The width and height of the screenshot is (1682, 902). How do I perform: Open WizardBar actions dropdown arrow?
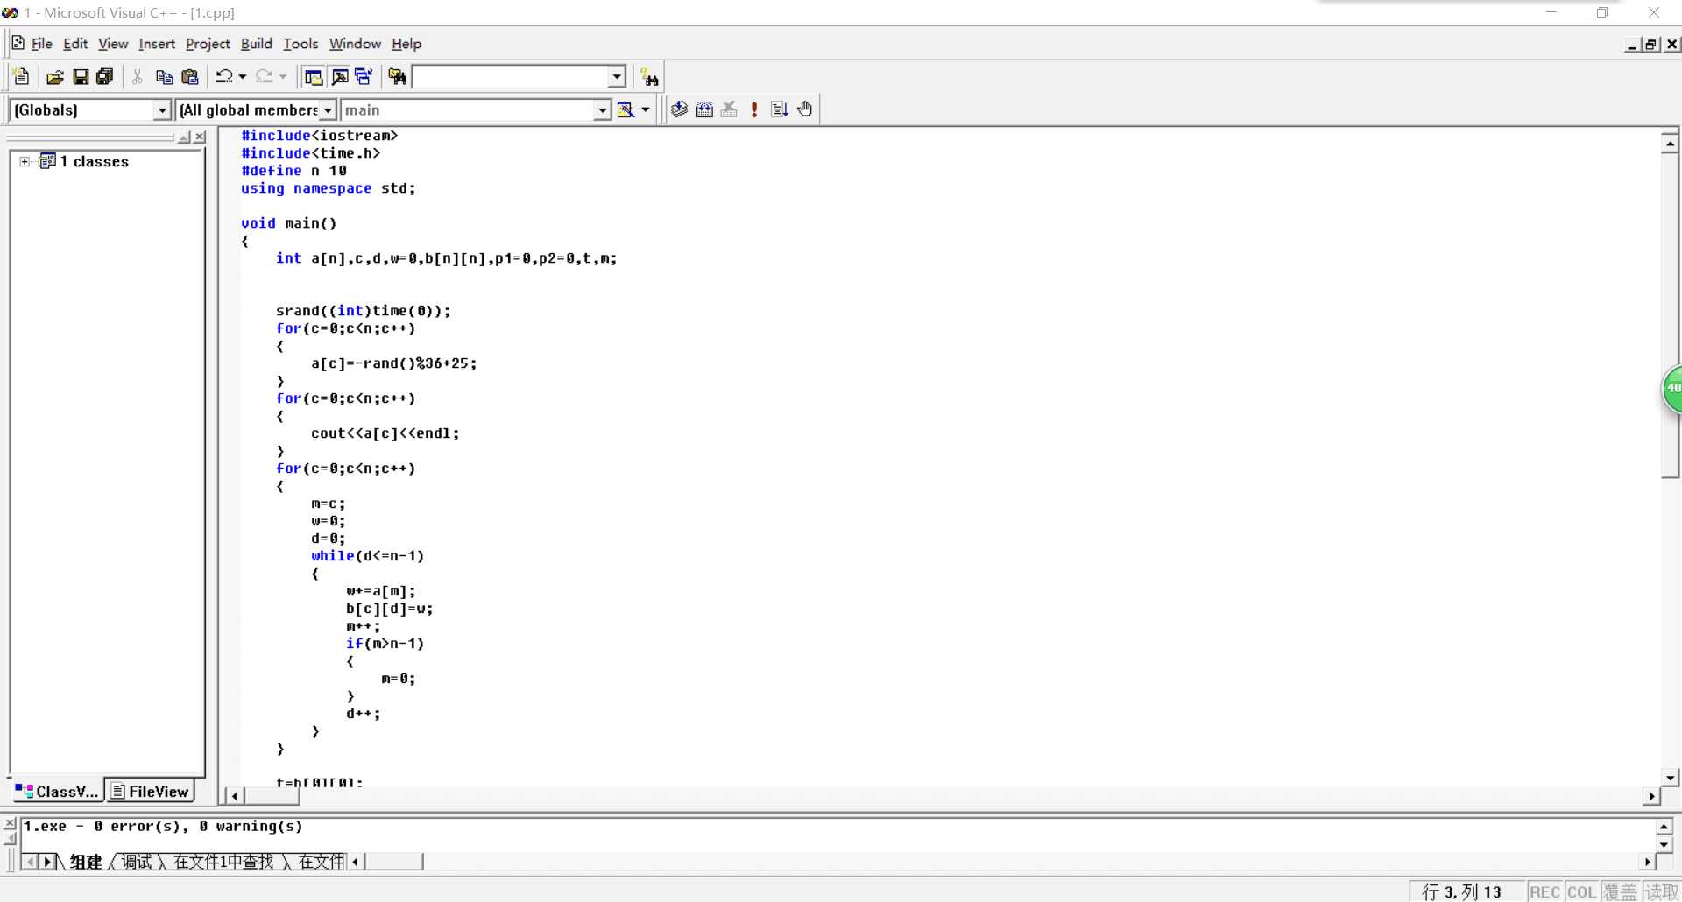[646, 109]
